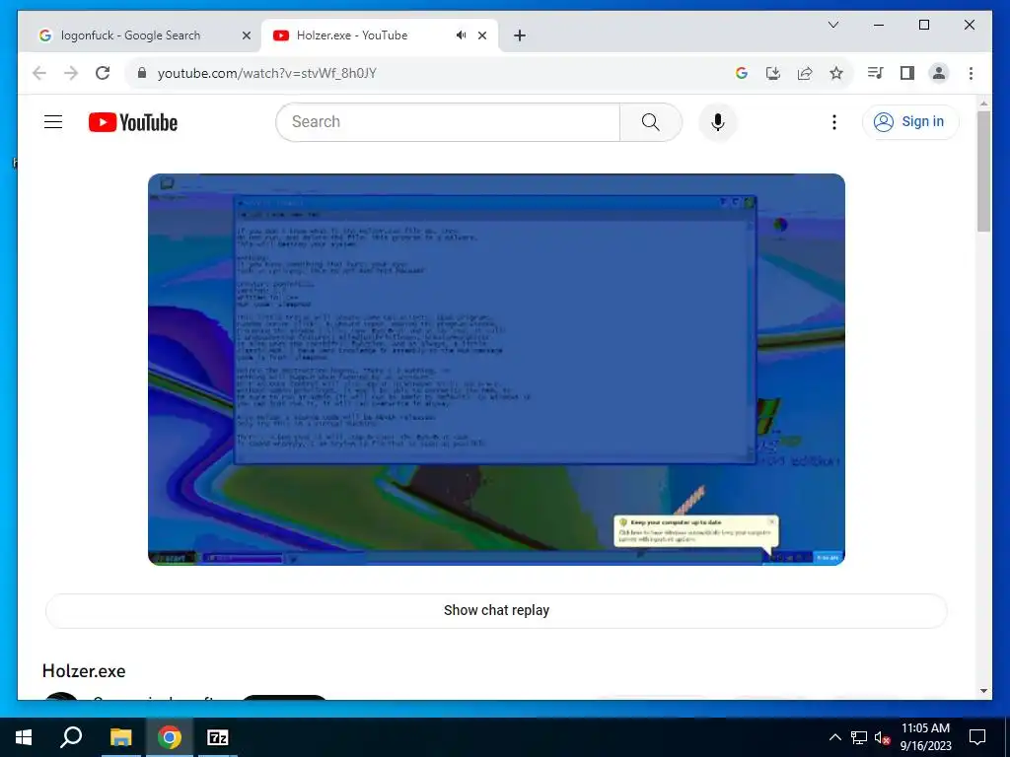Open a new Chrome tab

tap(520, 35)
